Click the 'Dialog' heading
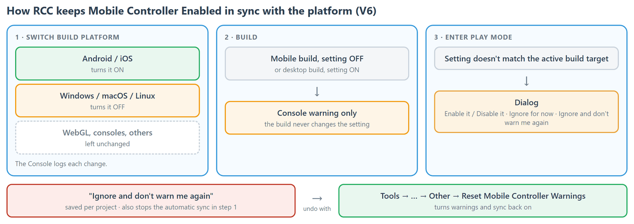The height and width of the screenshot is (224, 634). click(x=527, y=103)
